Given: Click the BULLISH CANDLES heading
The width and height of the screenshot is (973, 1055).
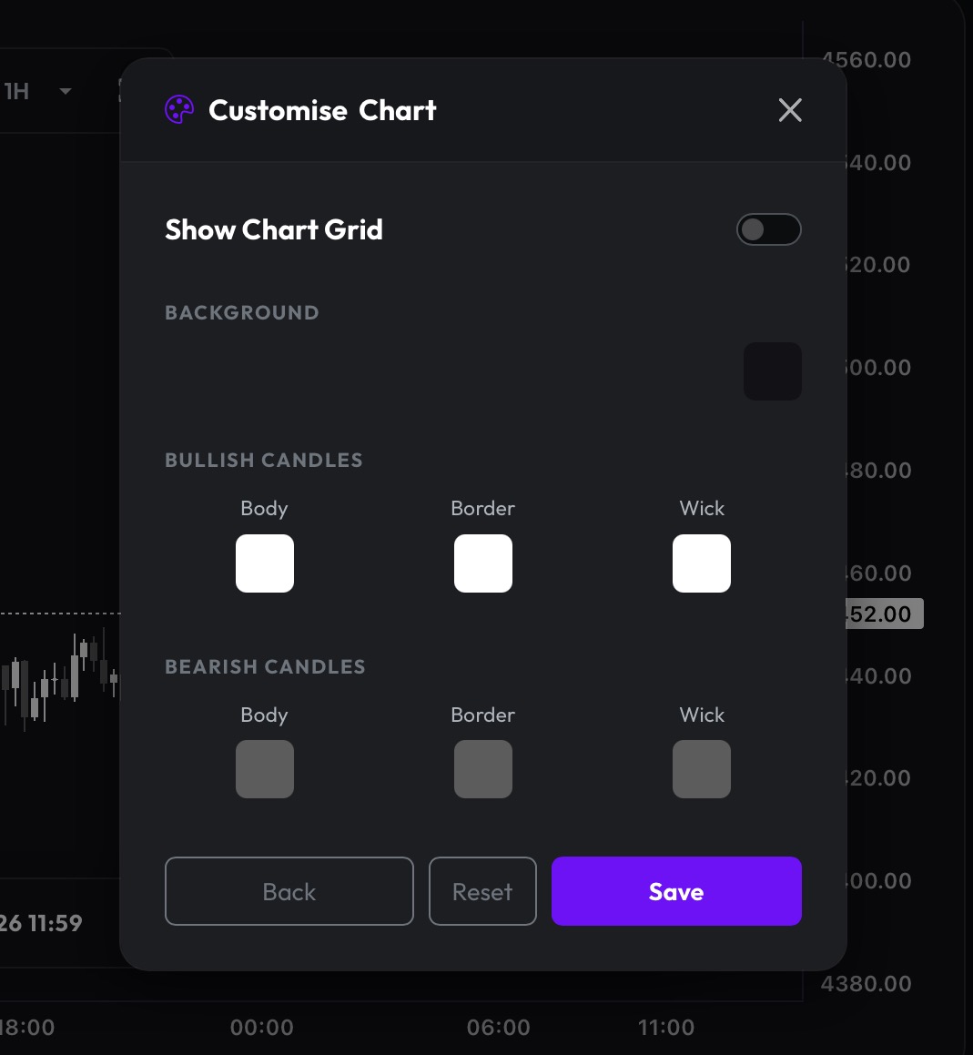Looking at the screenshot, I should tap(264, 461).
